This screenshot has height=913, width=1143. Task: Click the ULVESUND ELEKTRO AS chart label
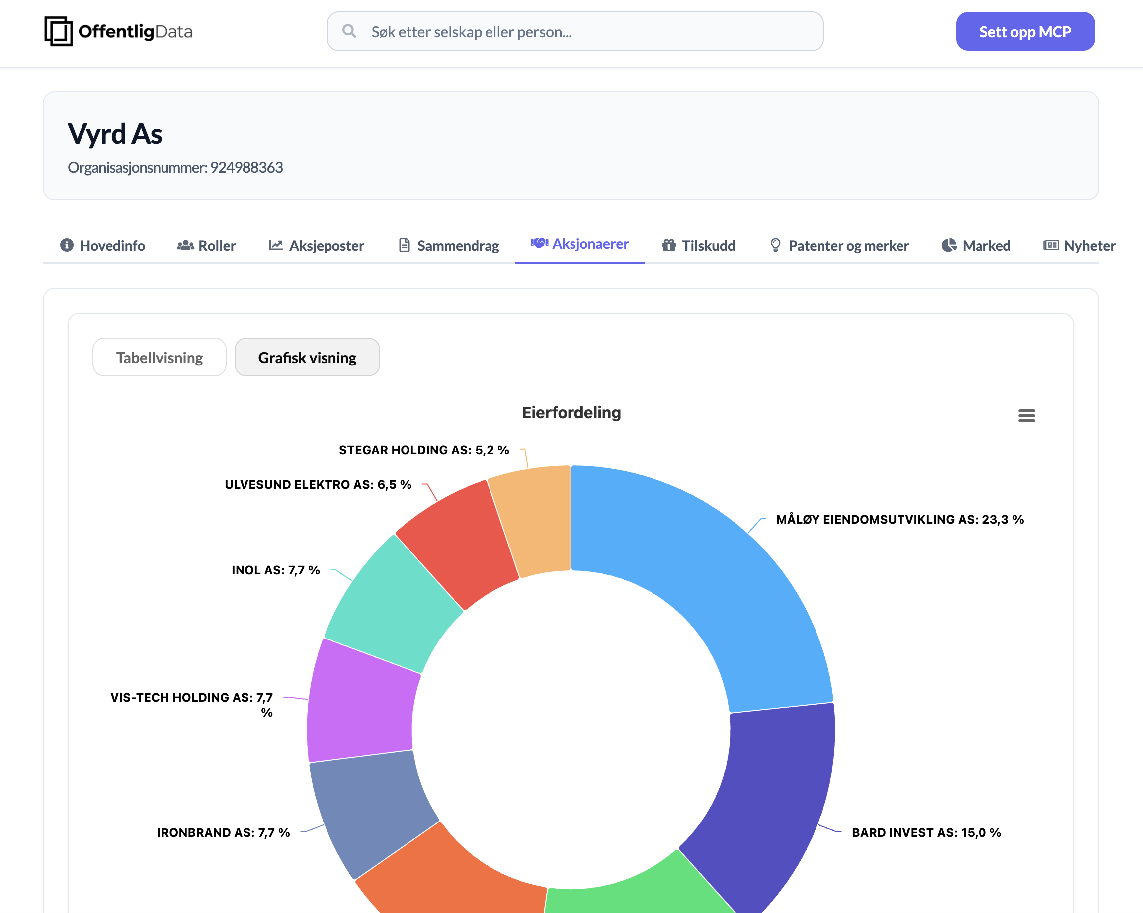[318, 485]
